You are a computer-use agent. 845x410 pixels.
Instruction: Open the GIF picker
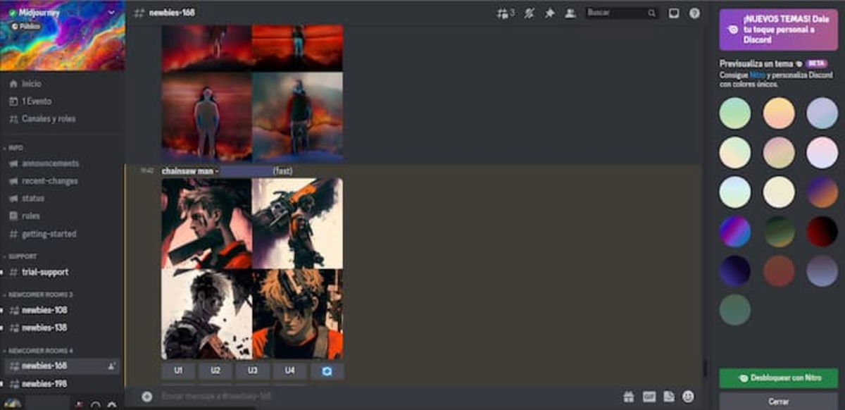[x=649, y=397]
